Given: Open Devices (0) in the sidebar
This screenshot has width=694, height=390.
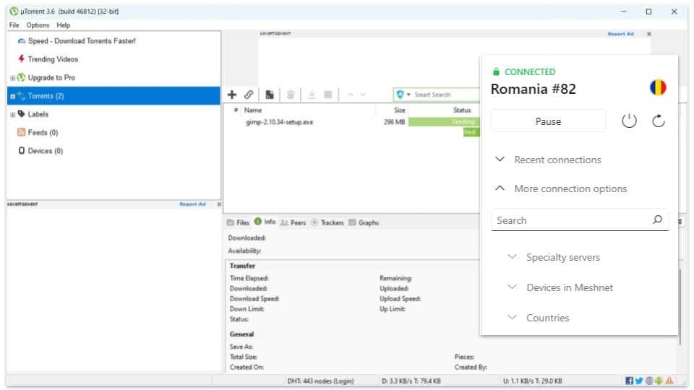Looking at the screenshot, I should [x=45, y=151].
